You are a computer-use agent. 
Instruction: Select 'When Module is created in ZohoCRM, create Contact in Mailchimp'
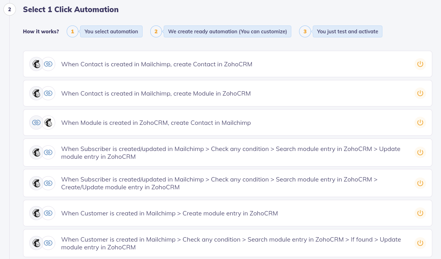[x=228, y=123]
